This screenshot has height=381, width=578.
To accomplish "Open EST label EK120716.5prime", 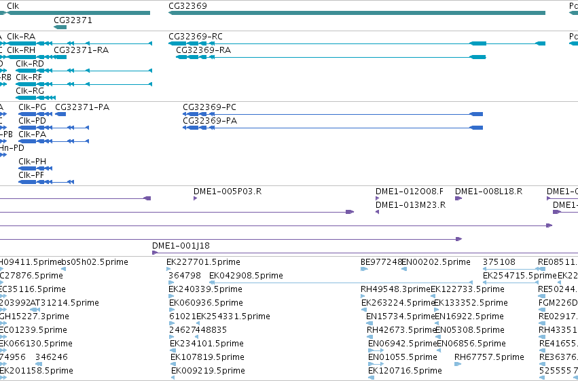I will [405, 371].
